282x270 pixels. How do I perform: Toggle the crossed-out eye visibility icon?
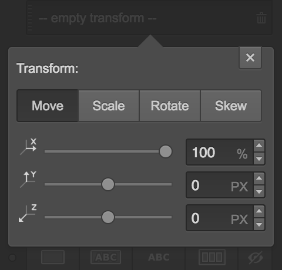pyautogui.click(x=256, y=258)
